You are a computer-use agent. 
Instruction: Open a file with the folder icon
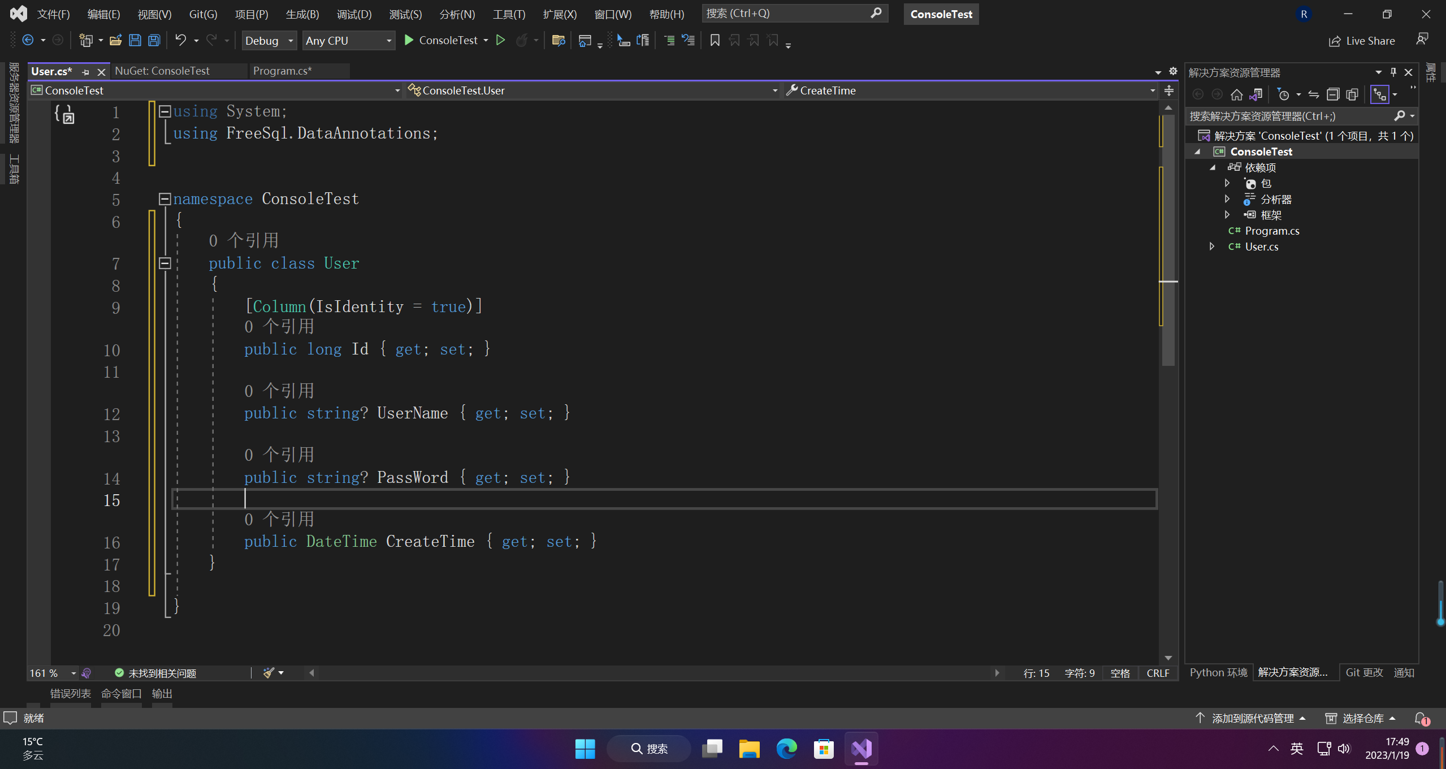[x=115, y=40]
